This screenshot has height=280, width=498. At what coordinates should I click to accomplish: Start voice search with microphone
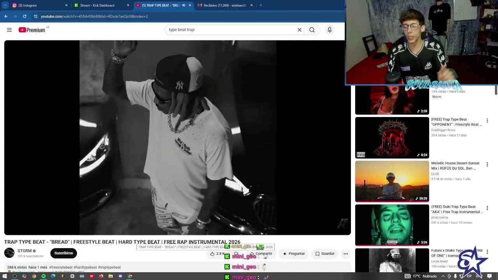(330, 30)
